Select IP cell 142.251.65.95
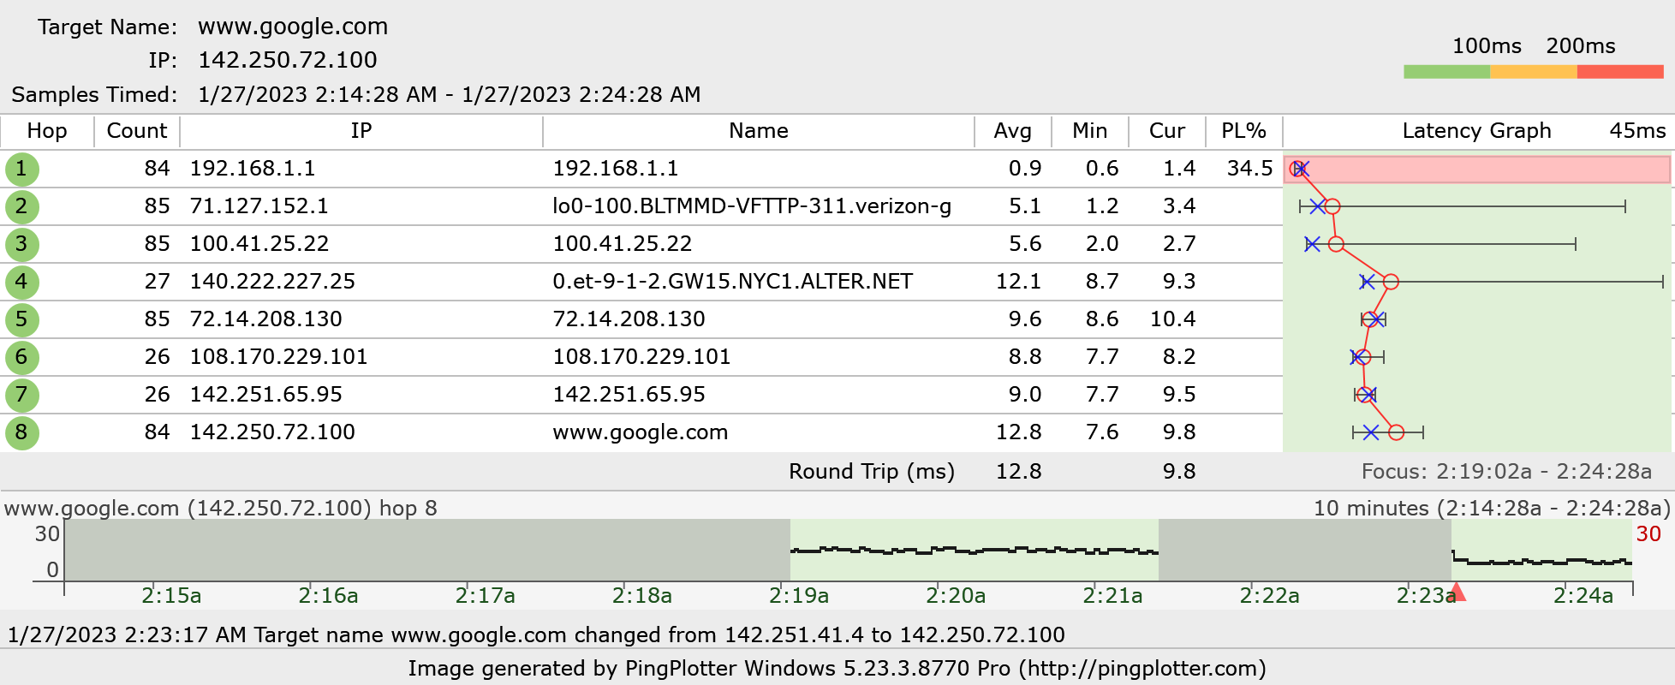Viewport: 1675px width, 685px height. (x=265, y=395)
